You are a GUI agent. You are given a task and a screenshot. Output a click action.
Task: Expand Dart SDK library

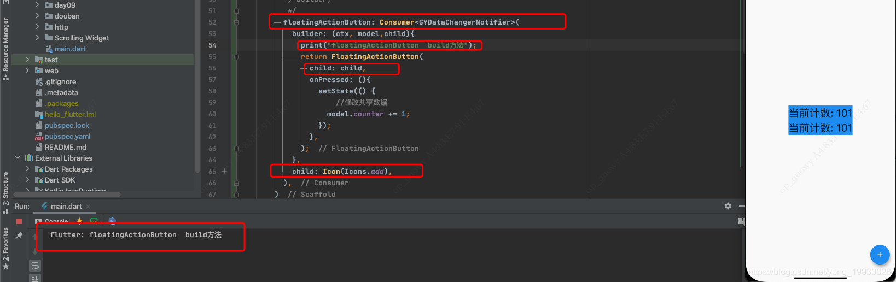(x=27, y=180)
